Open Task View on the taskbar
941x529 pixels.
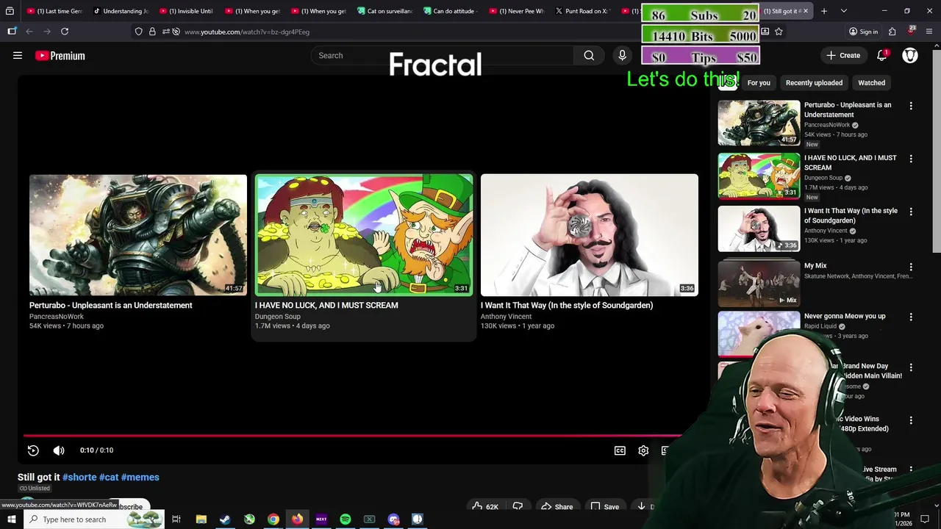176,519
